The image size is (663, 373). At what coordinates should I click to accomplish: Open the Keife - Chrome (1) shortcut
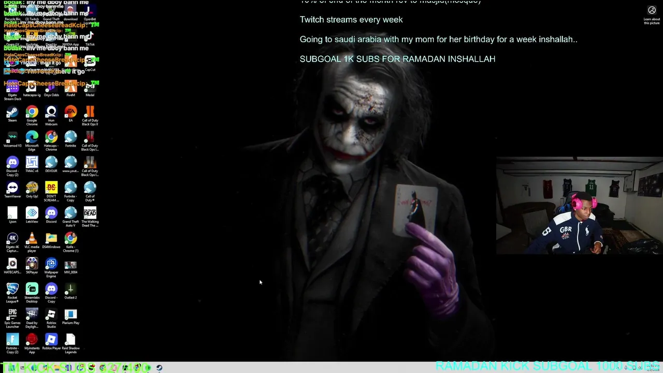pyautogui.click(x=70, y=242)
